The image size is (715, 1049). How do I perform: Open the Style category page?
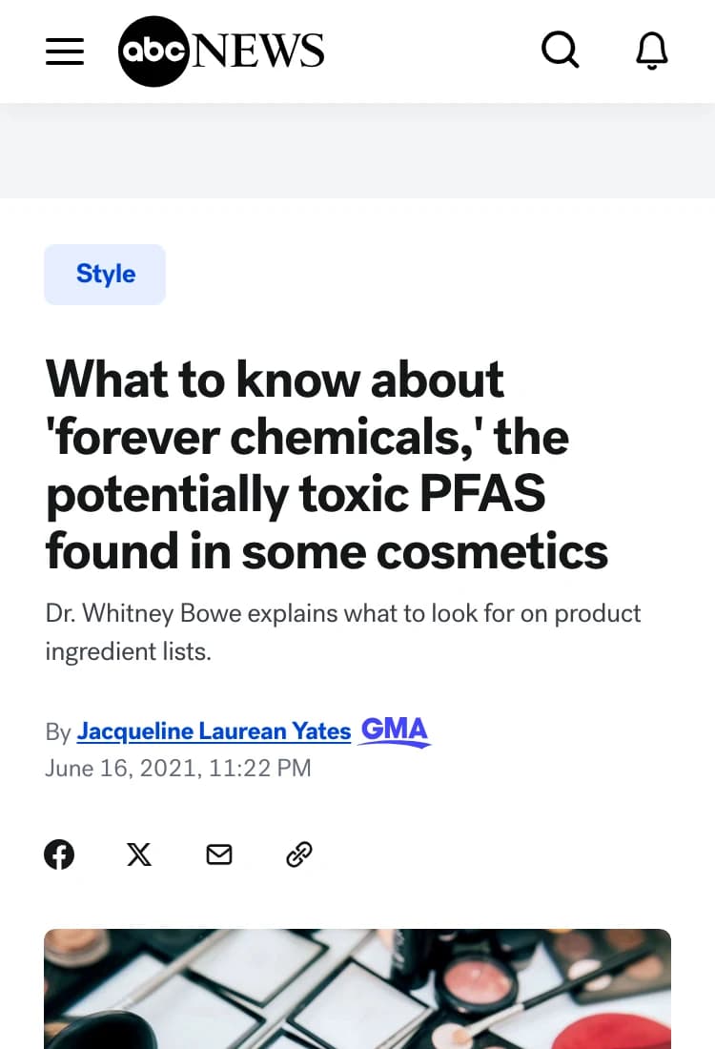[x=105, y=274]
